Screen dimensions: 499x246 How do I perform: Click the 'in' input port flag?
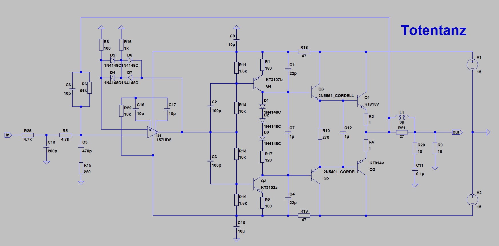[x=8, y=135]
